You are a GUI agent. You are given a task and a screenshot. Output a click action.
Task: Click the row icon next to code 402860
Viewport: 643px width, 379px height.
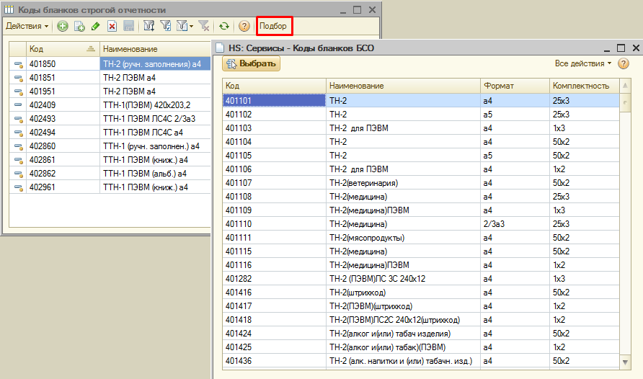click(x=18, y=146)
